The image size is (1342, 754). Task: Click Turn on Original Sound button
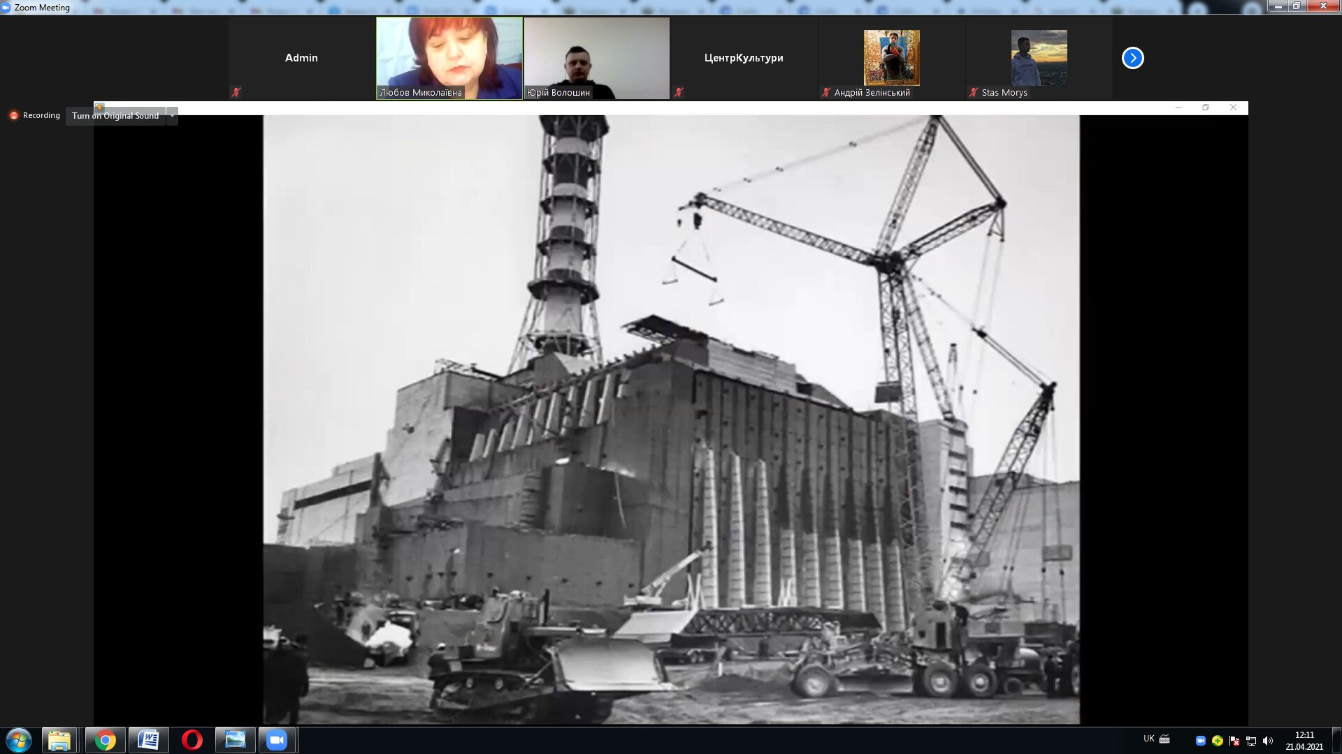click(x=115, y=116)
